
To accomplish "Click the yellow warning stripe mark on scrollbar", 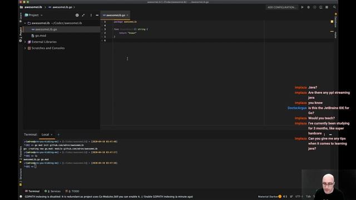I will [332, 31].
